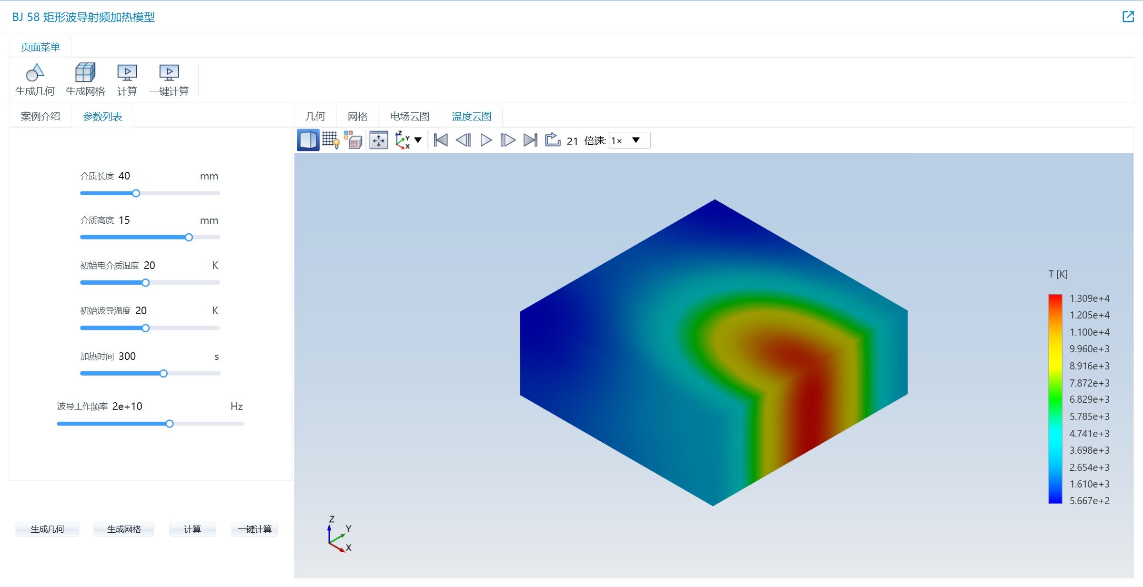Click the 计算 monitor icon in ribbon
1143x587 pixels.
(x=127, y=73)
